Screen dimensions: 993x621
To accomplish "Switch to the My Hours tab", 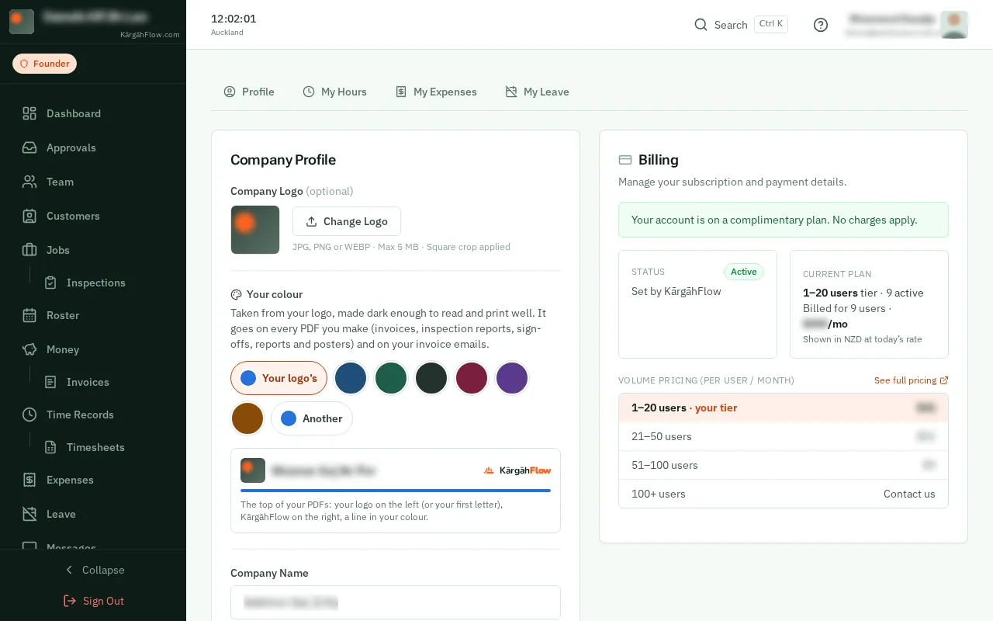I will pyautogui.click(x=334, y=92).
